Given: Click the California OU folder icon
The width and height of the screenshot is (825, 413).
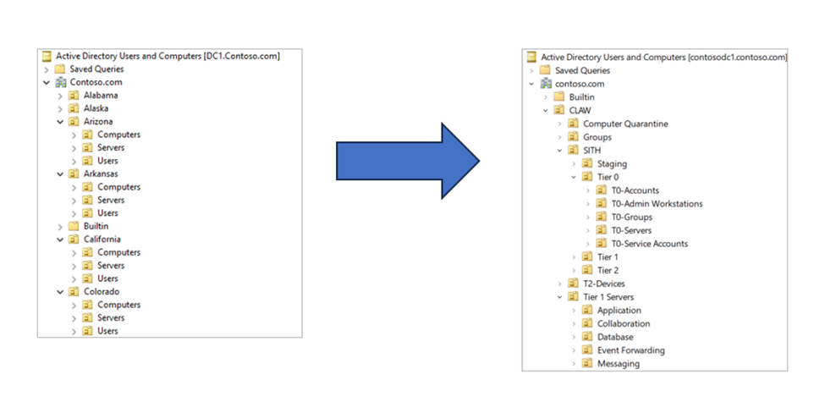Looking at the screenshot, I should (x=74, y=239).
